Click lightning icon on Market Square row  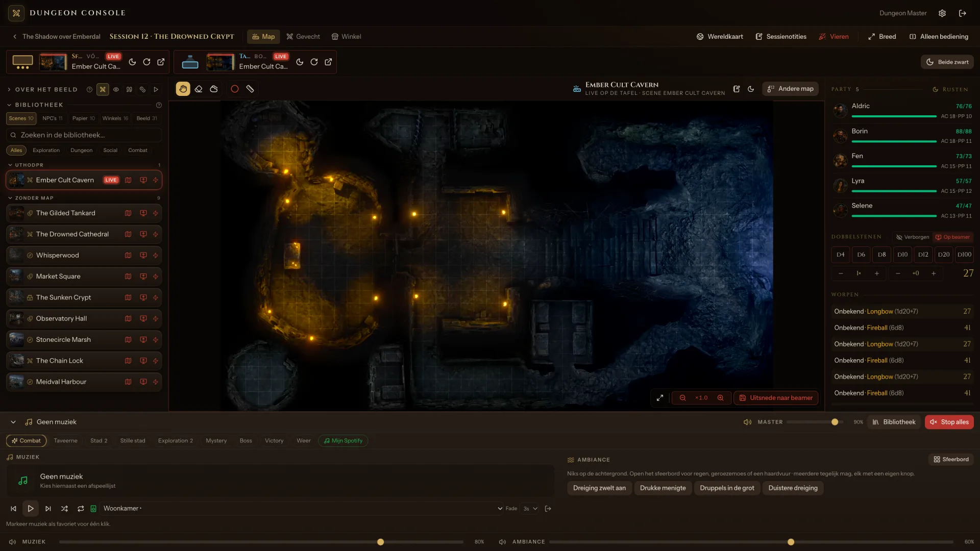tap(156, 277)
